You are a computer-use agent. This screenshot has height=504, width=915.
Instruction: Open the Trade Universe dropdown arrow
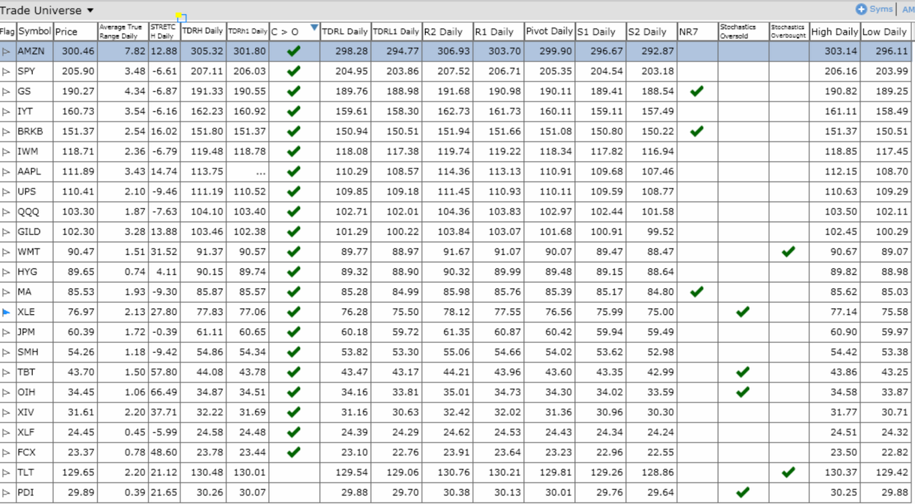click(x=90, y=11)
